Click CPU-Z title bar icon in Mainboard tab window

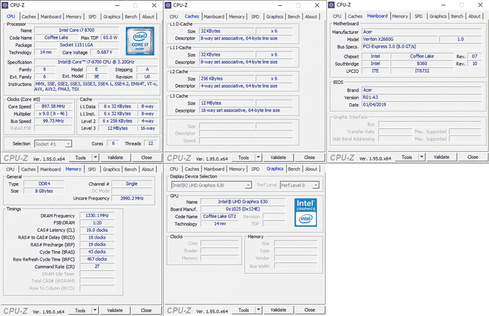tap(332, 5)
